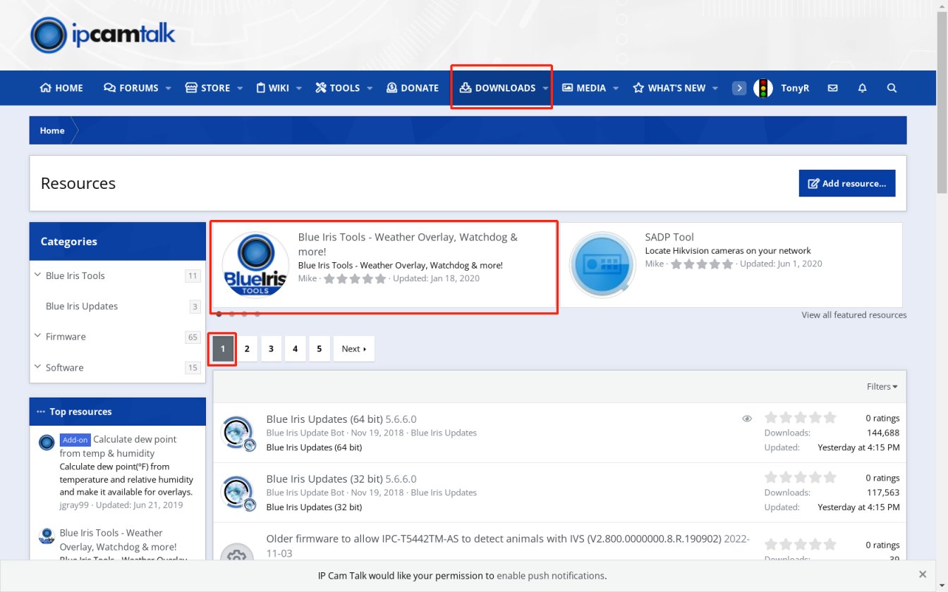Open the Blue Iris Tools category
Viewport: 948px width, 592px height.
coord(75,276)
